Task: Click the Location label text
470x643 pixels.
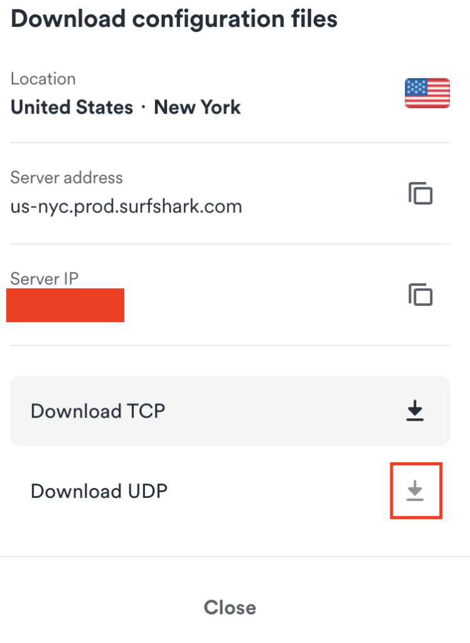Action: click(x=43, y=78)
